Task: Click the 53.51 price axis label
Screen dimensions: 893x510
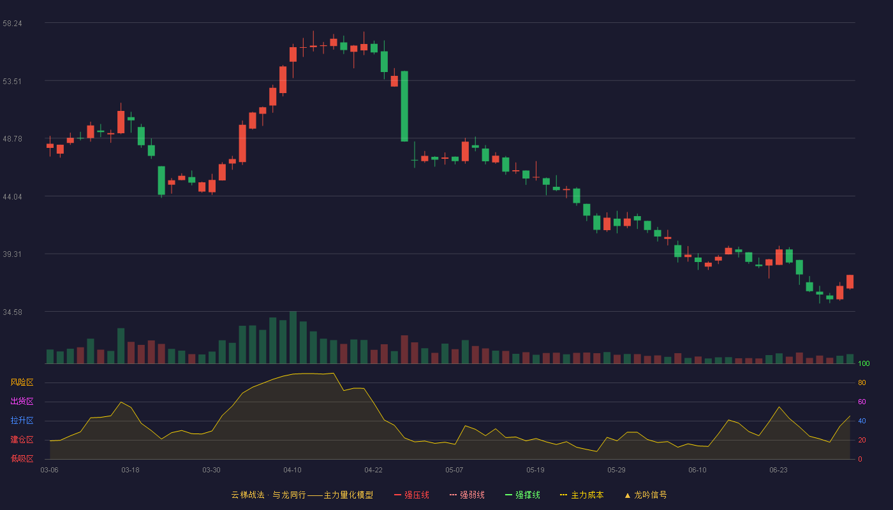Action: click(12, 81)
